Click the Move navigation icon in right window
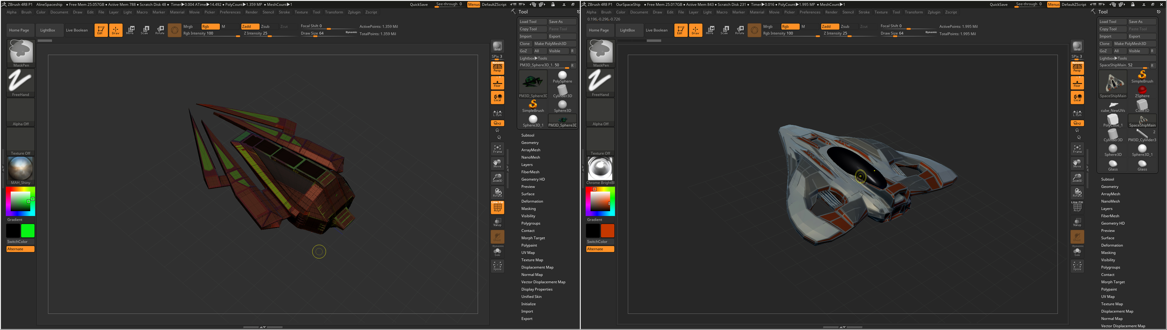 tap(1077, 164)
